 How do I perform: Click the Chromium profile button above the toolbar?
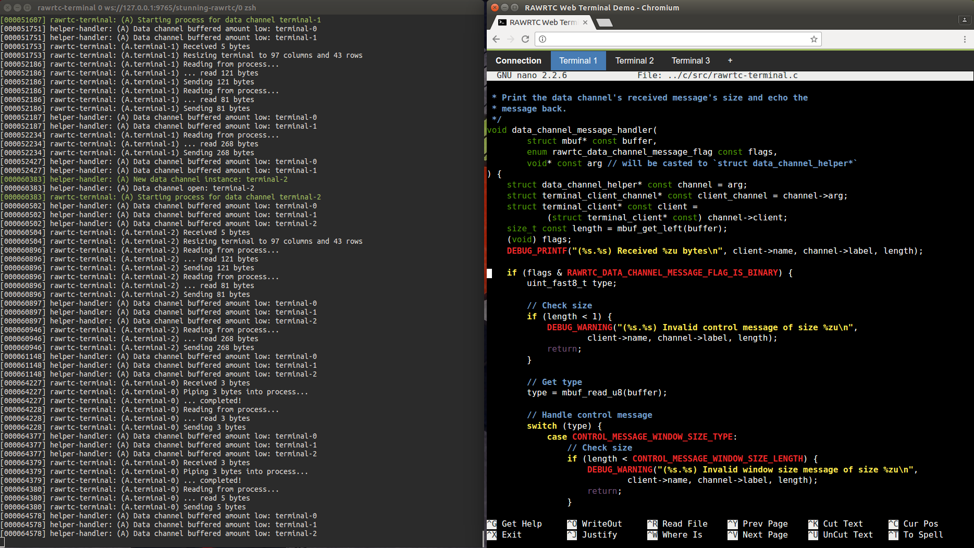964,20
